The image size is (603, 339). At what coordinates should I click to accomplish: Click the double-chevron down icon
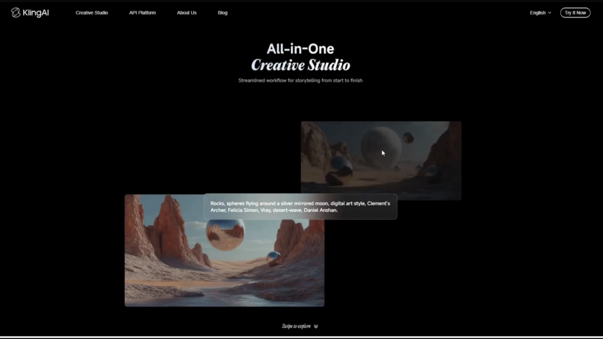[x=316, y=326]
